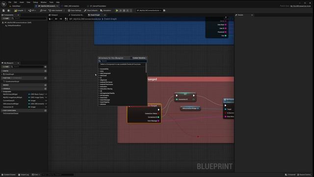314x177 pixels.
Task: Click the Browse to asset toolbar icon
Action: point(9,10)
